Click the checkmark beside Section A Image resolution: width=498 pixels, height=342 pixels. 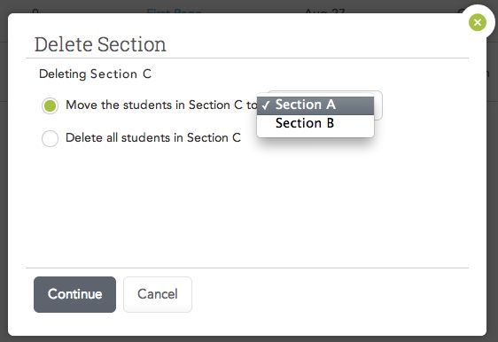pos(266,105)
